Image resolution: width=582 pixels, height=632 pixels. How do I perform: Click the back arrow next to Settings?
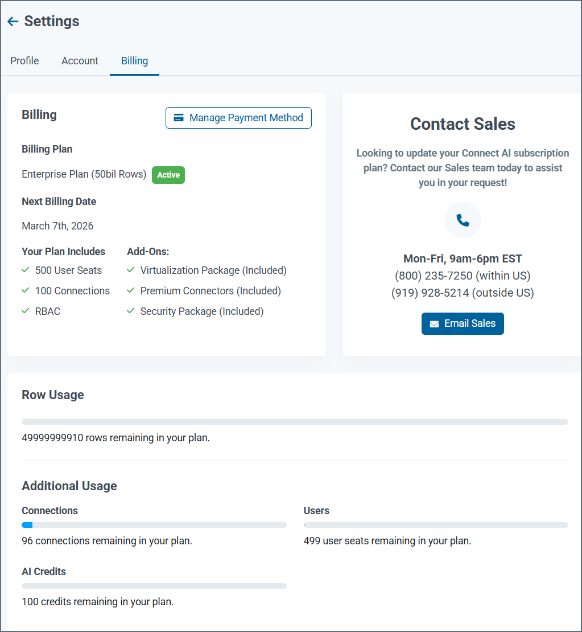13,21
